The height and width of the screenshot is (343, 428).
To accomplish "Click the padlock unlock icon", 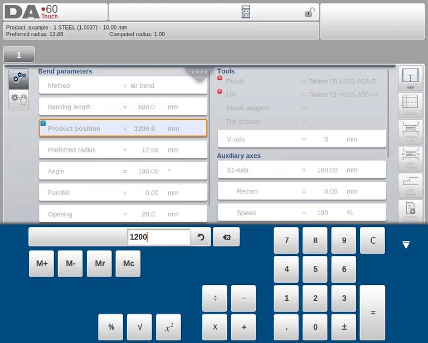I will (309, 12).
